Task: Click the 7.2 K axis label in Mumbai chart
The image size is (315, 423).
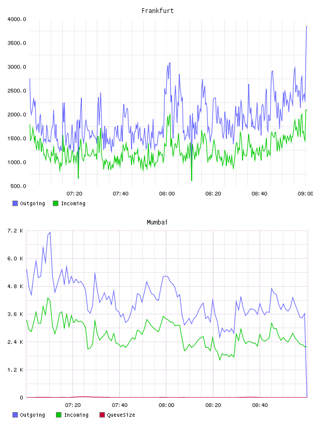Action: [x=15, y=231]
